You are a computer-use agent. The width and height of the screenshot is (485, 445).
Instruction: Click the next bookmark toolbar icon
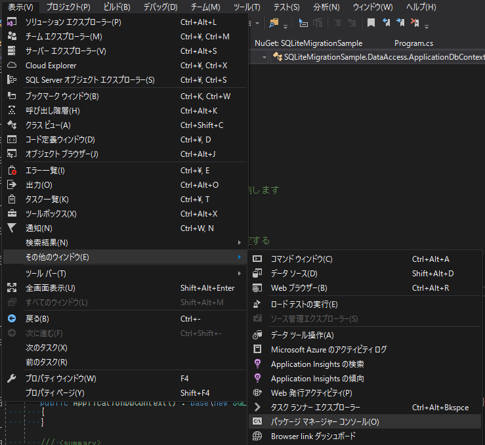pos(400,22)
